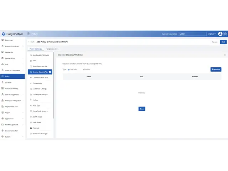Click the collapse icon on Chrome Blacklist/Whitelist panel
This screenshot has width=228, height=171.
pyautogui.click(x=225, y=55)
